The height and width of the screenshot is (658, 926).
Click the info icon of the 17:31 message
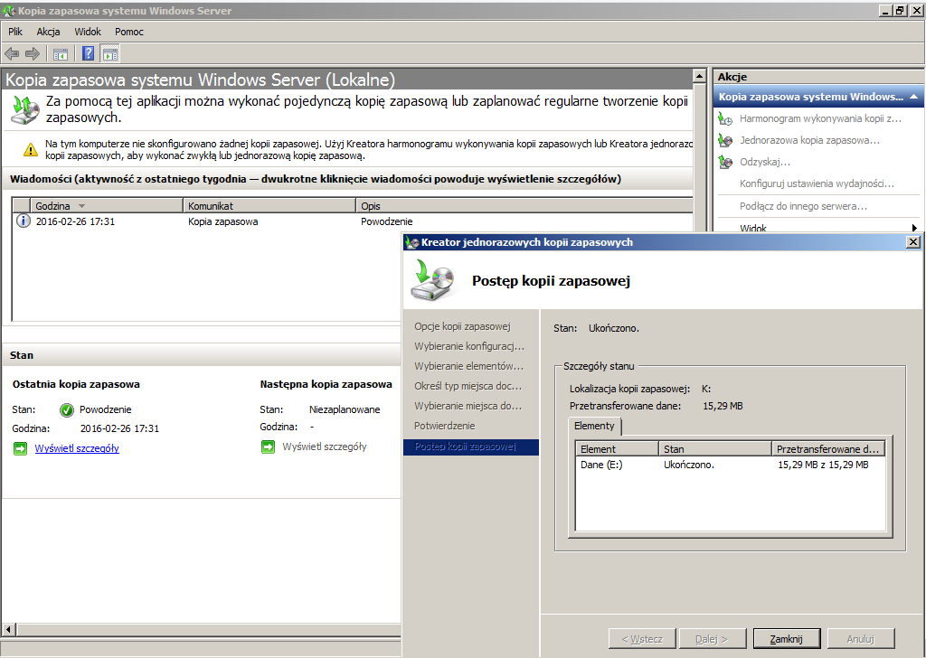(x=23, y=221)
